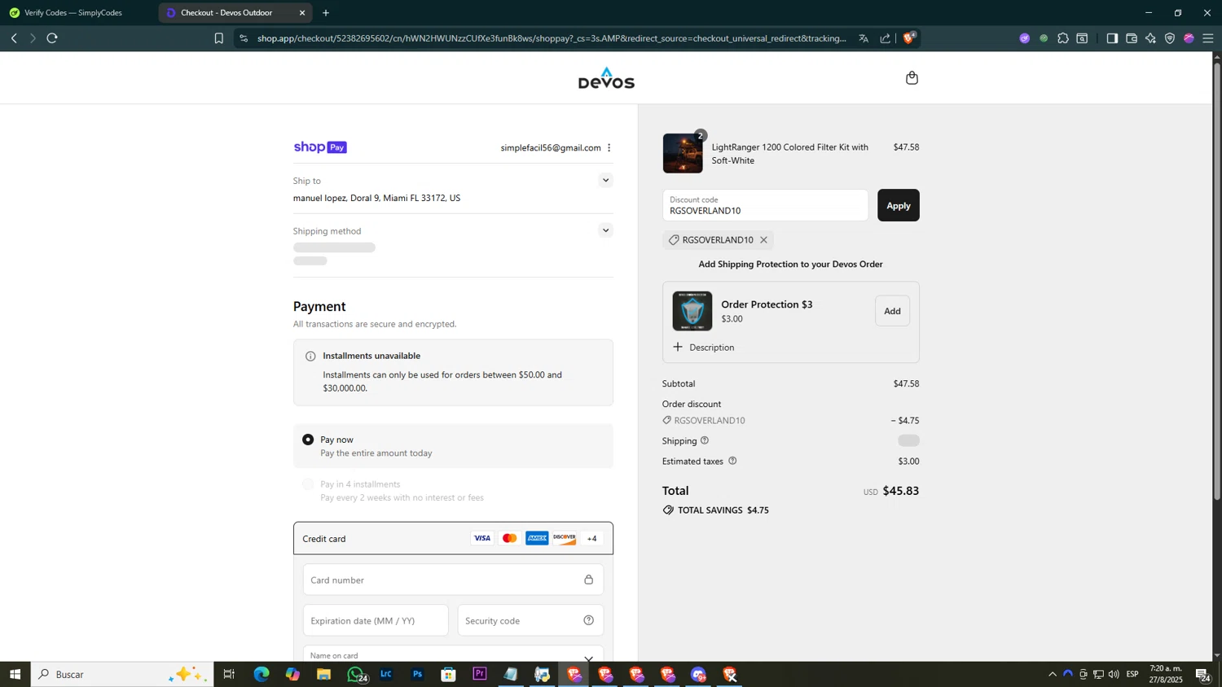
Task: Focus the Expiration date field
Action: (x=376, y=620)
